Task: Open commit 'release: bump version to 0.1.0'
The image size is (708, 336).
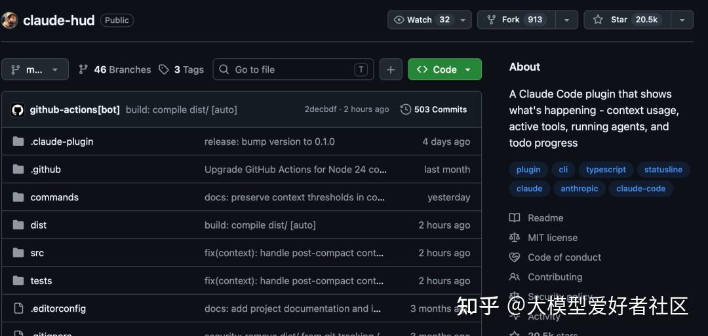Action: point(269,141)
